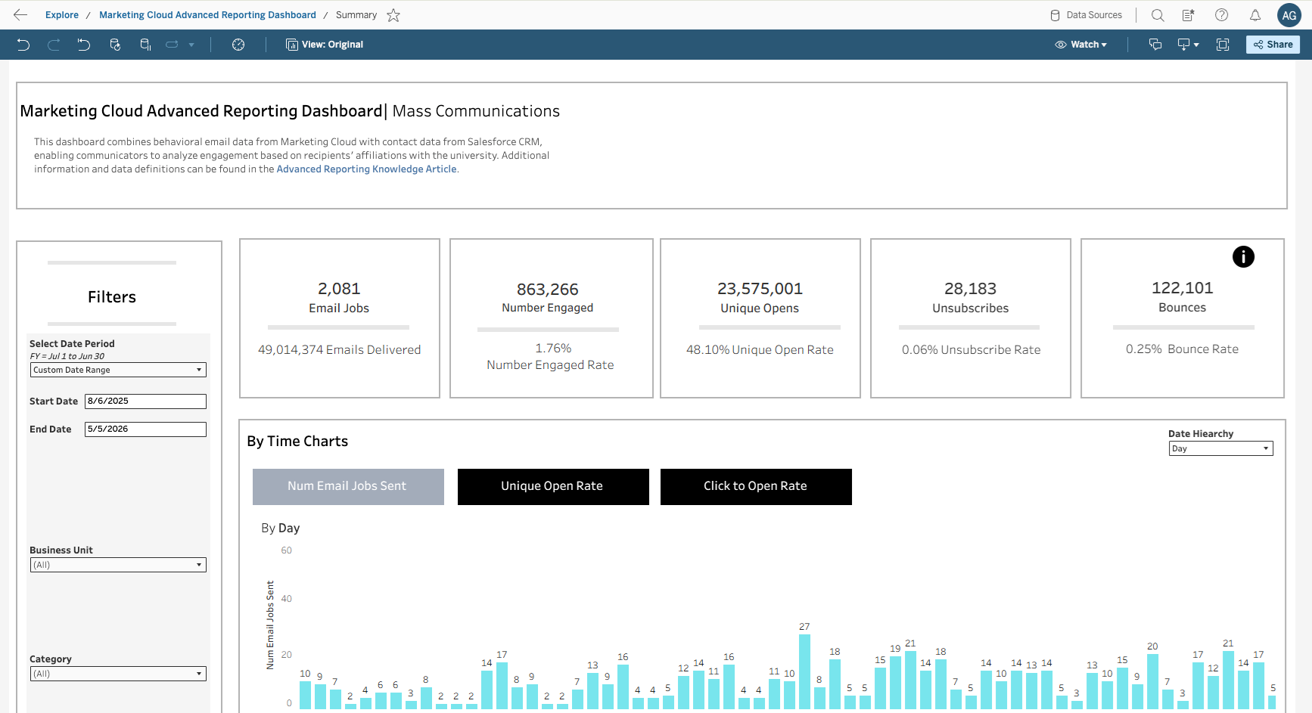Open the comments icon
This screenshot has height=713, width=1312.
click(x=1155, y=45)
